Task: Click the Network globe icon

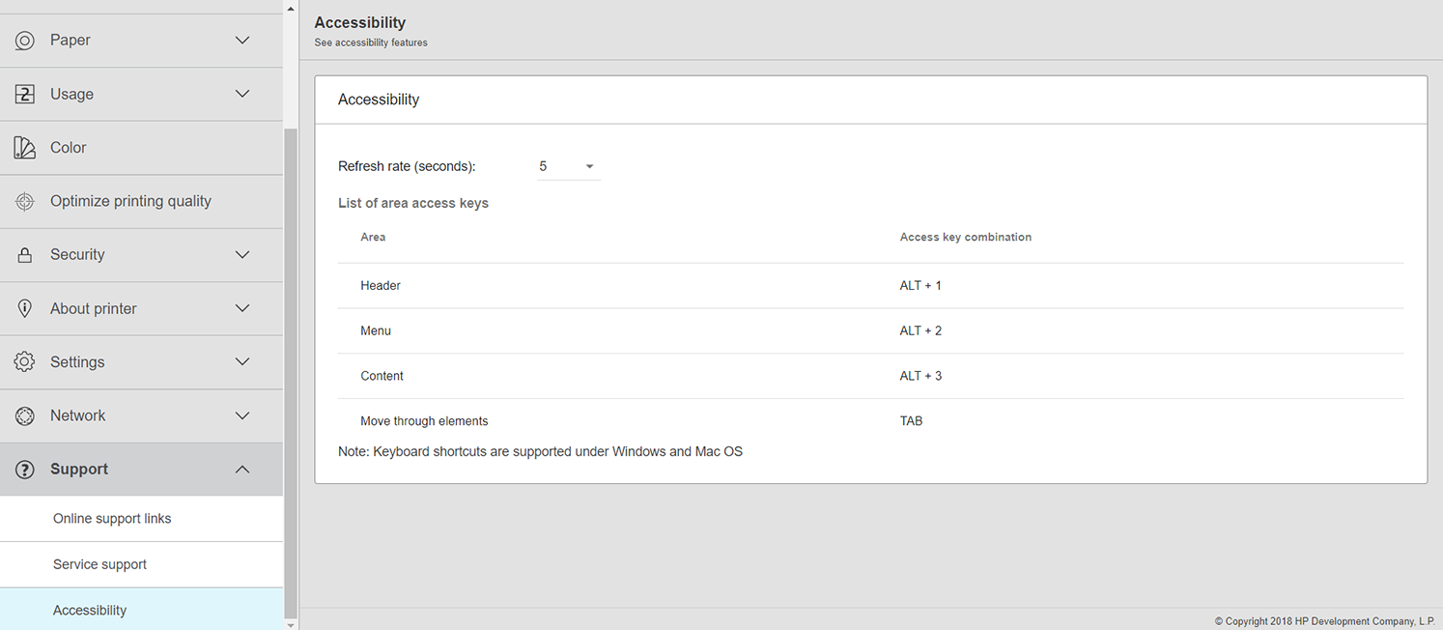Action: click(x=24, y=415)
